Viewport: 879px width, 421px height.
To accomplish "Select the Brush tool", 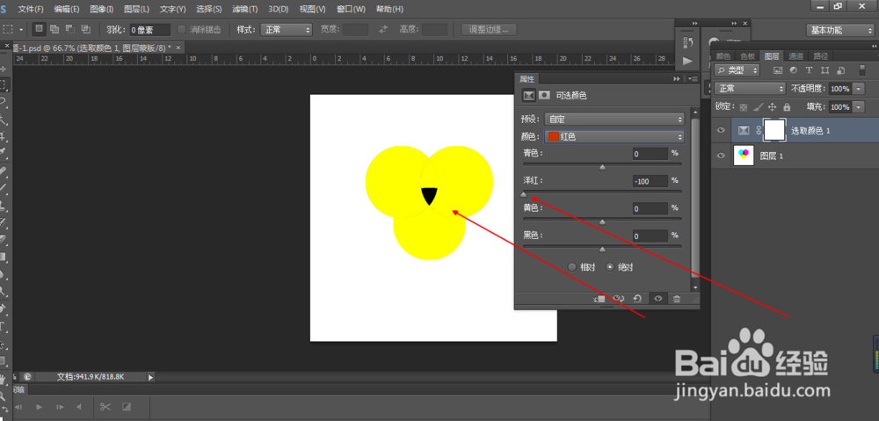I will [x=4, y=188].
